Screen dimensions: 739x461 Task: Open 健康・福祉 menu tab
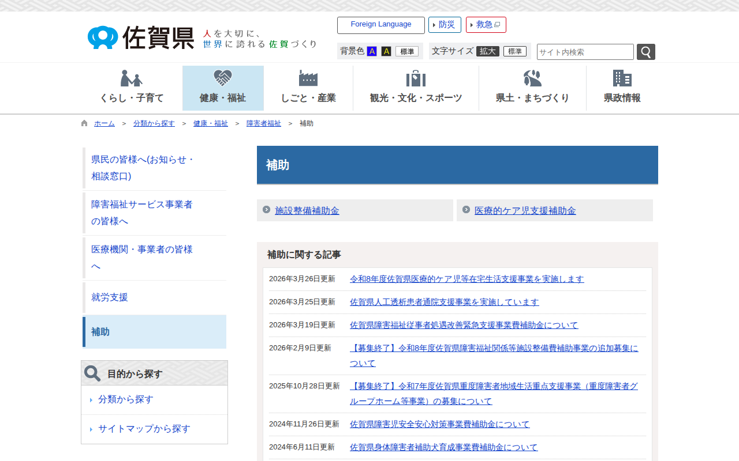[223, 88]
